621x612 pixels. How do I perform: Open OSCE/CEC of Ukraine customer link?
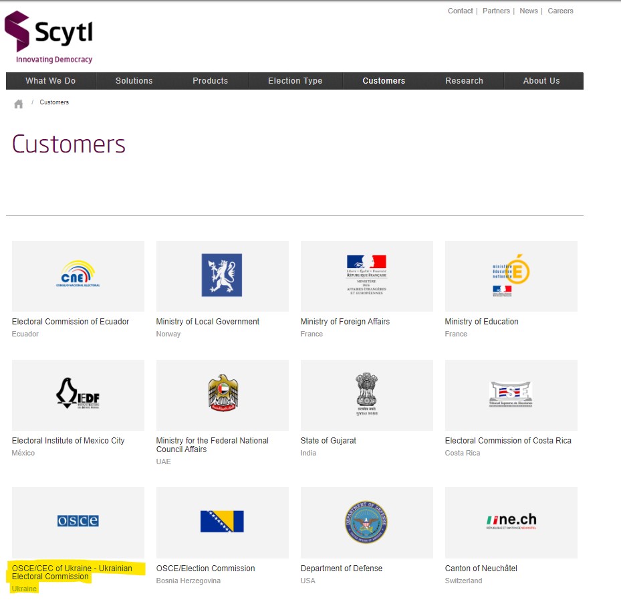pos(72,573)
